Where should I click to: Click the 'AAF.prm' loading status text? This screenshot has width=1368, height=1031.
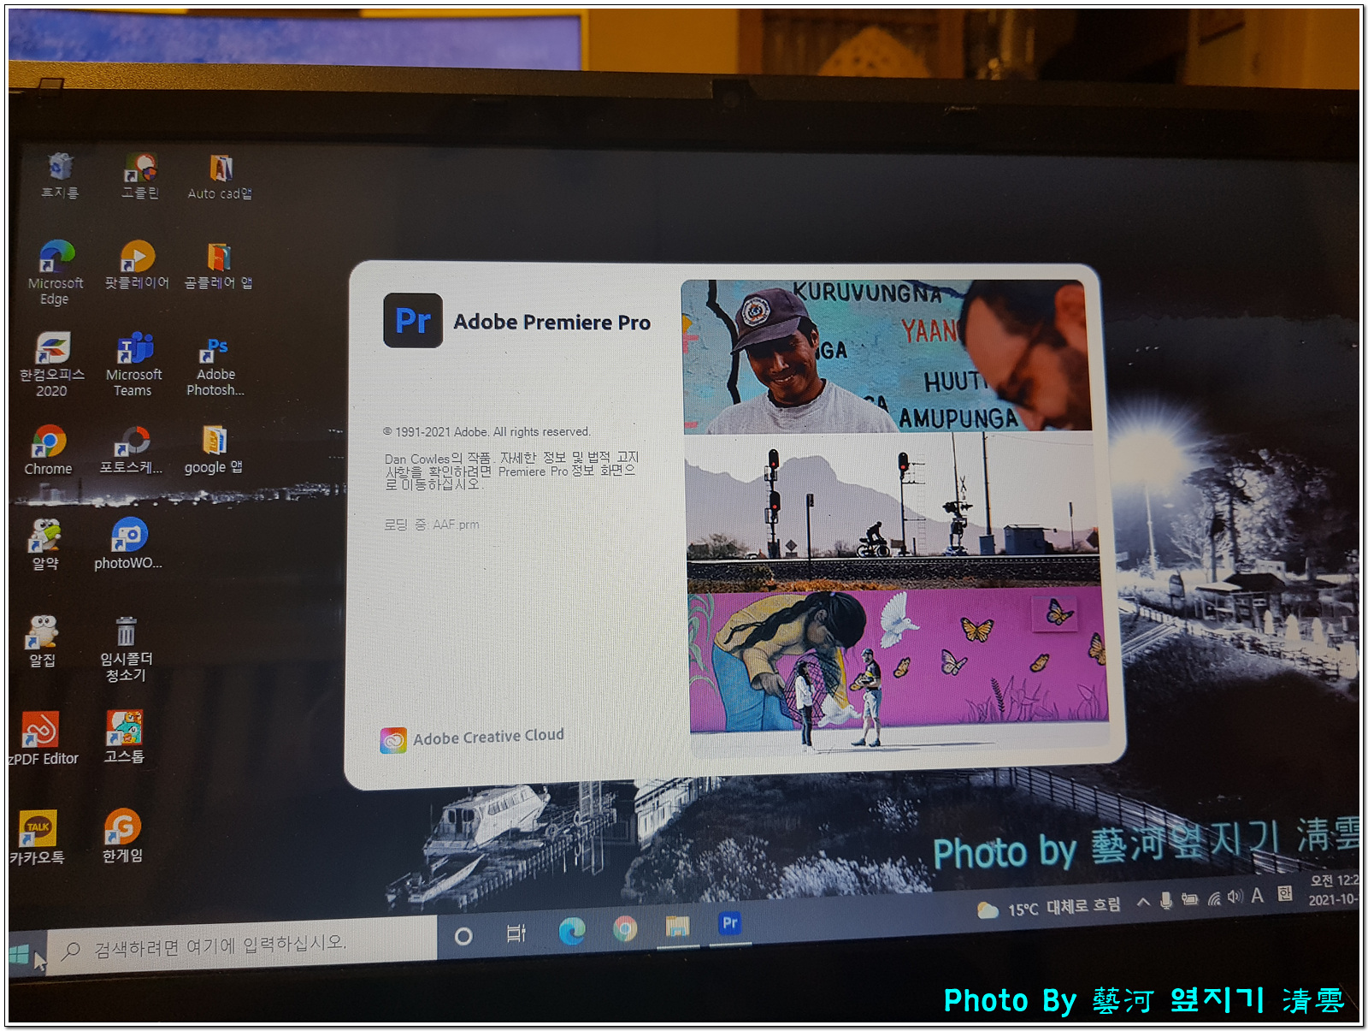pyautogui.click(x=456, y=524)
